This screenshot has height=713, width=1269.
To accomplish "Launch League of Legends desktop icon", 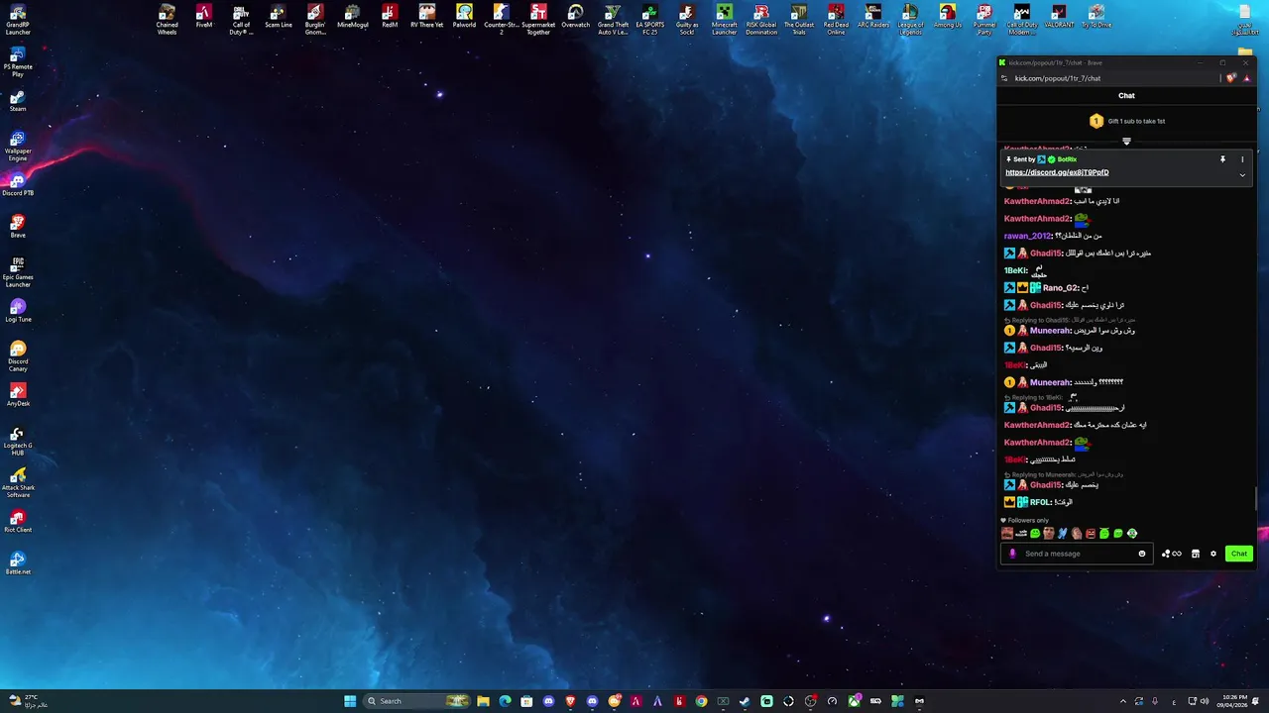I will point(910,20).
